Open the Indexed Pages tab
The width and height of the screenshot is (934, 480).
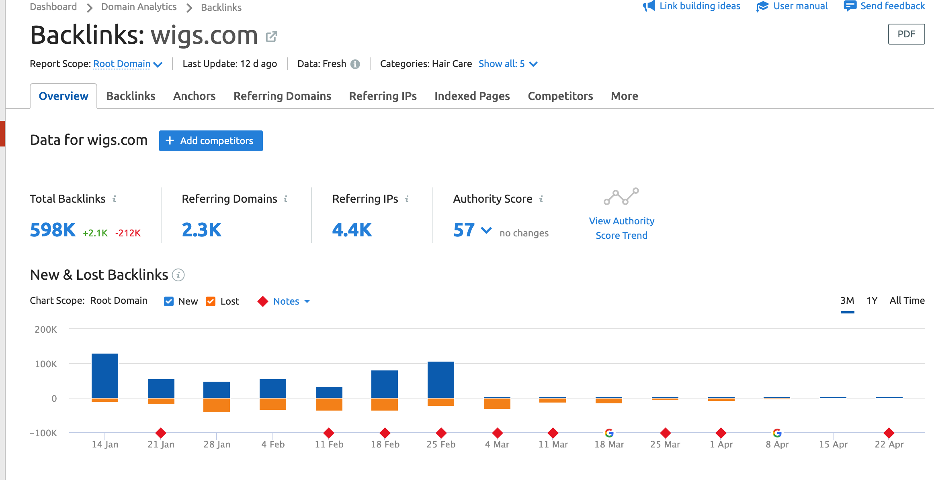(x=472, y=96)
